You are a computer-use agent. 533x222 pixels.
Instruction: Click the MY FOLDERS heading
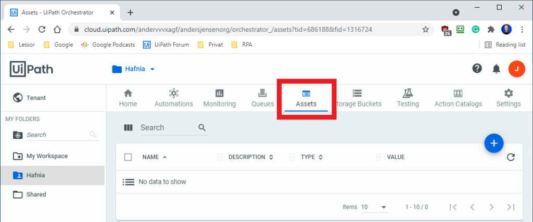22,119
